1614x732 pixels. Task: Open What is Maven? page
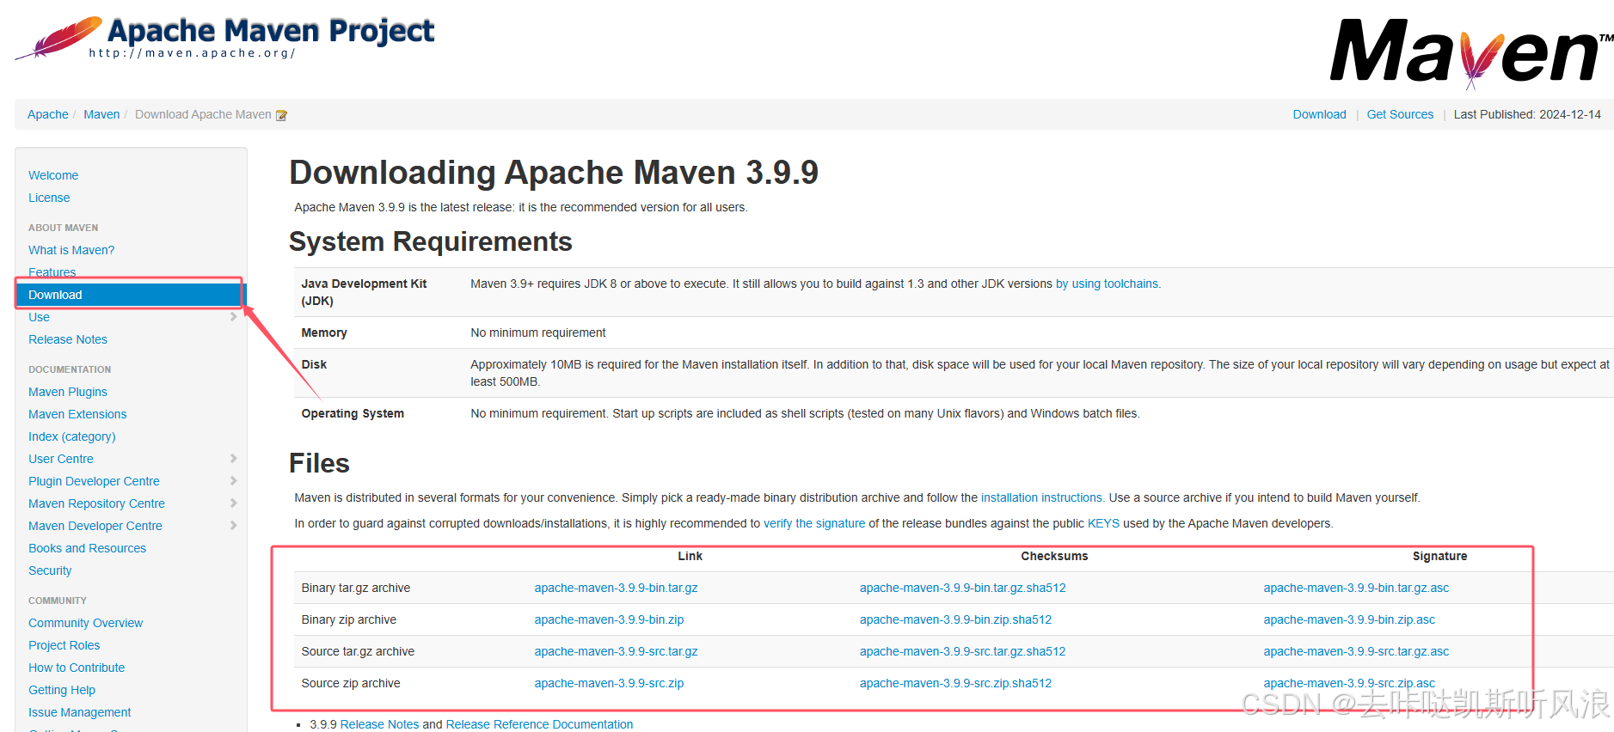71,250
